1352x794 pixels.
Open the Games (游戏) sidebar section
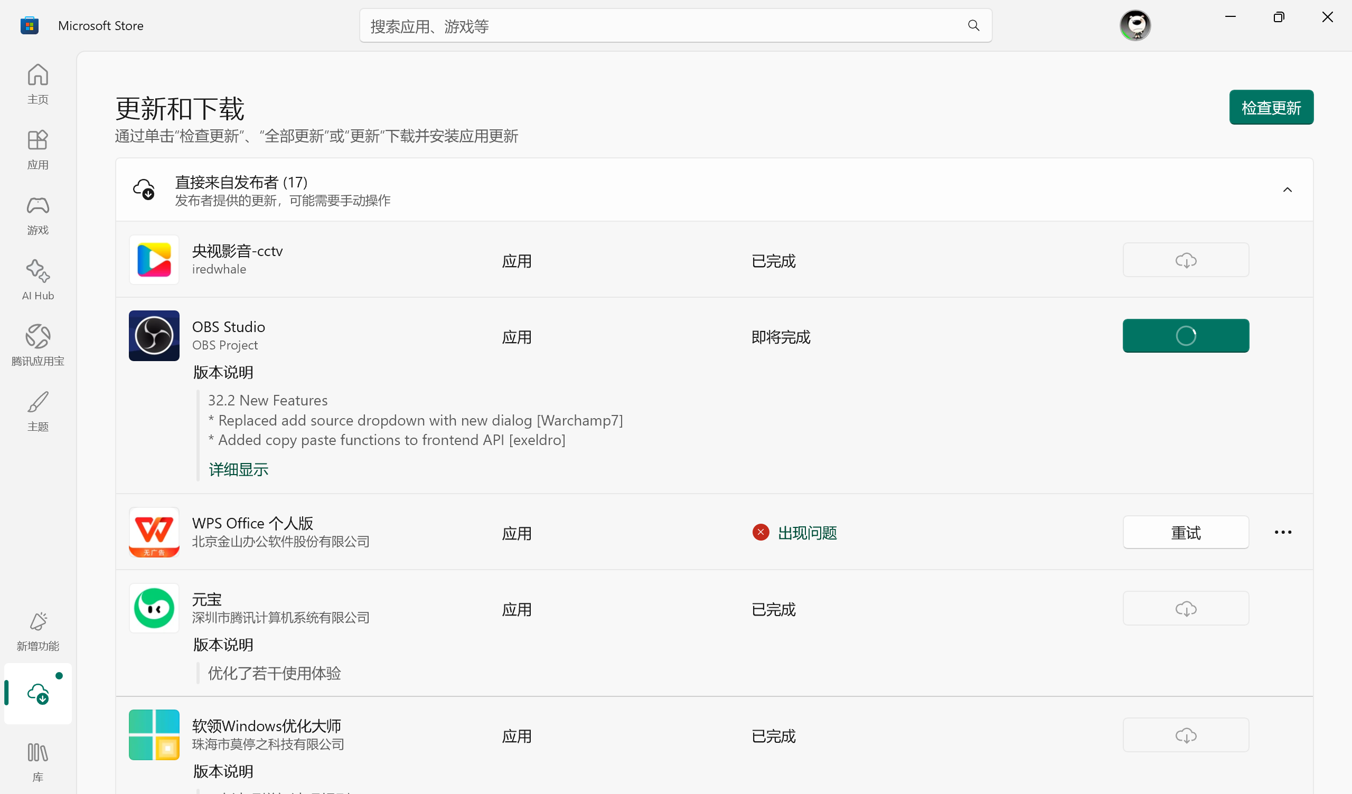click(37, 215)
